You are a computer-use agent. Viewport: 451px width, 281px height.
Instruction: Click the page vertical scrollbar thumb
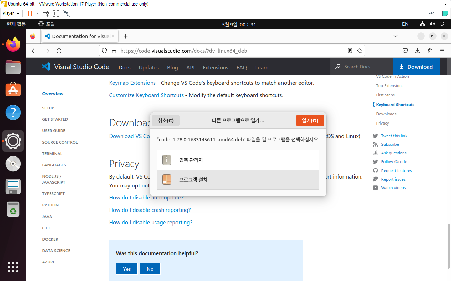(448, 246)
